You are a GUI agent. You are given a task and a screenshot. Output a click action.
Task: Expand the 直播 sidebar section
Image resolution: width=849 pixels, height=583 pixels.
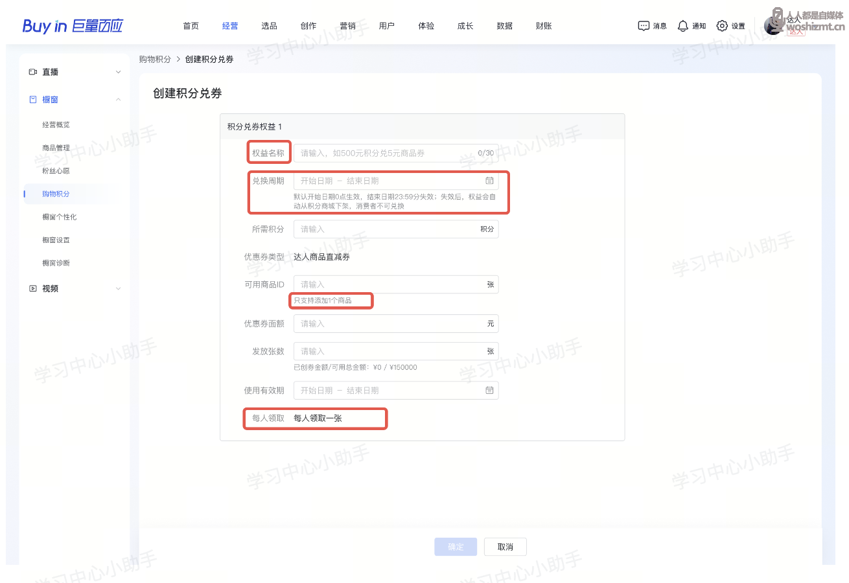pyautogui.click(x=118, y=72)
